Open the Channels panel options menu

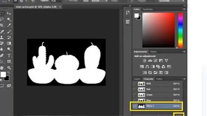point(184,79)
